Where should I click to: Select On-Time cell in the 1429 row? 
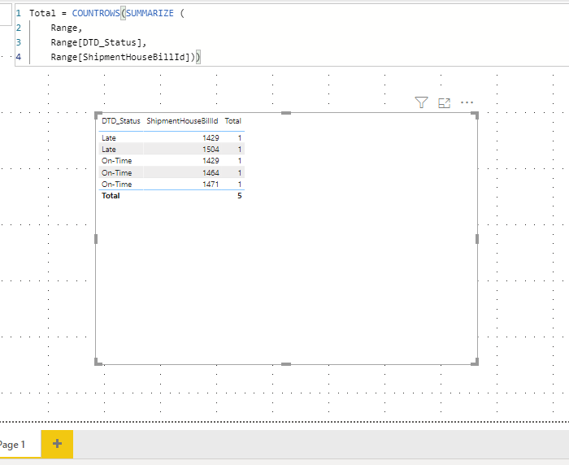(x=116, y=161)
